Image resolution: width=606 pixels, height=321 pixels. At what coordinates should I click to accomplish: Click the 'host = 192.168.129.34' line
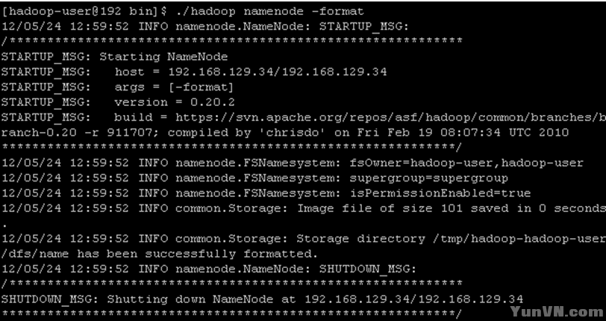coord(251,72)
